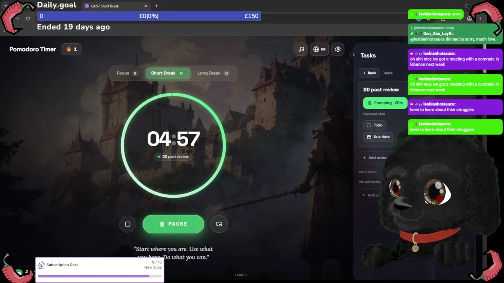The width and height of the screenshot is (504, 283).
Task: Switch to the Focus tab
Action: point(127,73)
